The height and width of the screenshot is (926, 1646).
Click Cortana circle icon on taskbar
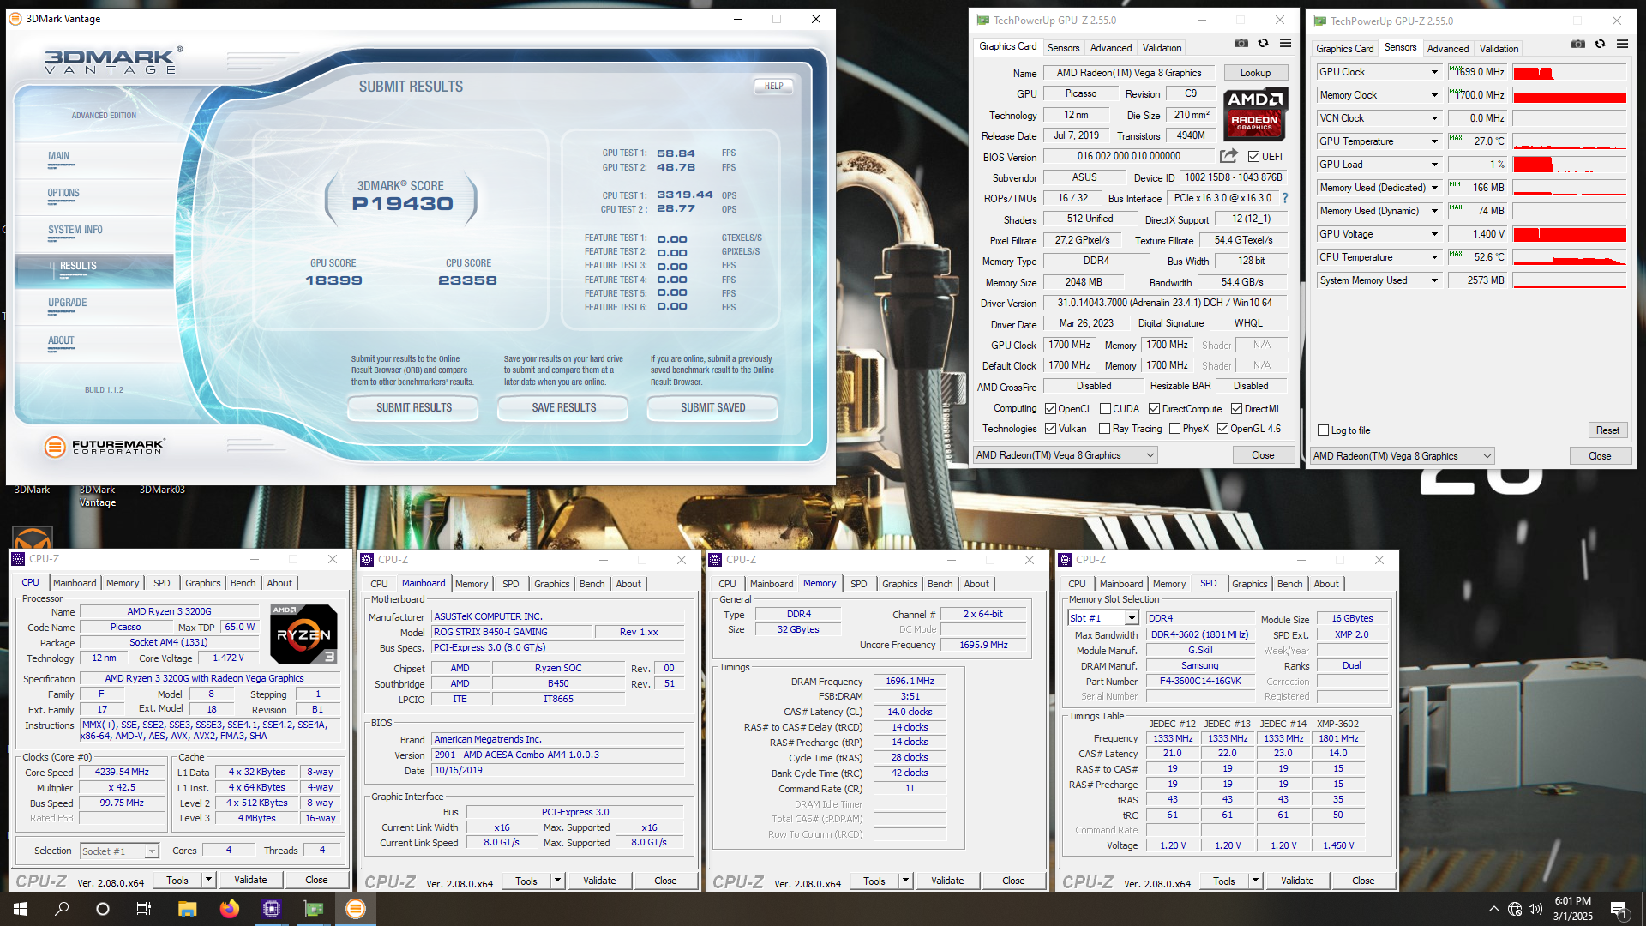pyautogui.click(x=103, y=909)
